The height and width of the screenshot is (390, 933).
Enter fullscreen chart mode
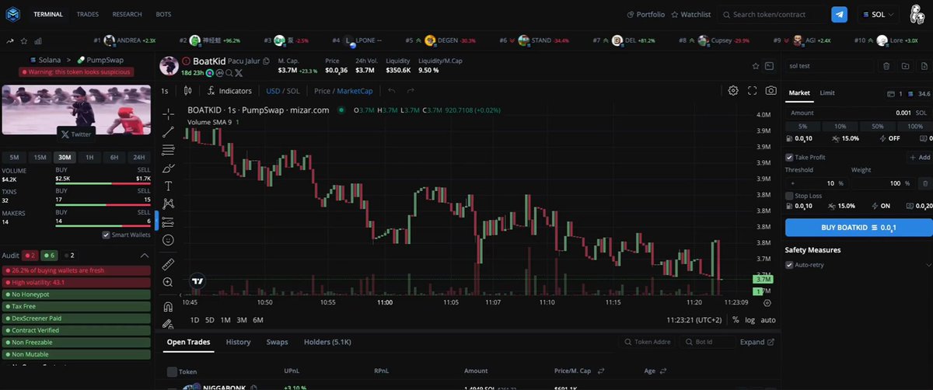(x=752, y=91)
